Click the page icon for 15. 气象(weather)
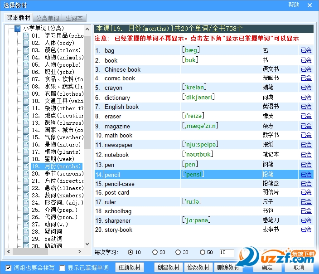319x274 pixels. pyautogui.click(x=26, y=137)
